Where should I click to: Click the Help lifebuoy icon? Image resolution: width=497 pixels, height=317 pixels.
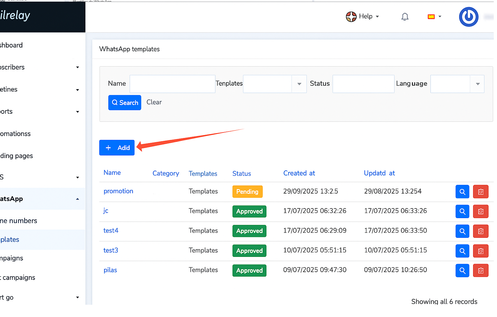click(351, 16)
